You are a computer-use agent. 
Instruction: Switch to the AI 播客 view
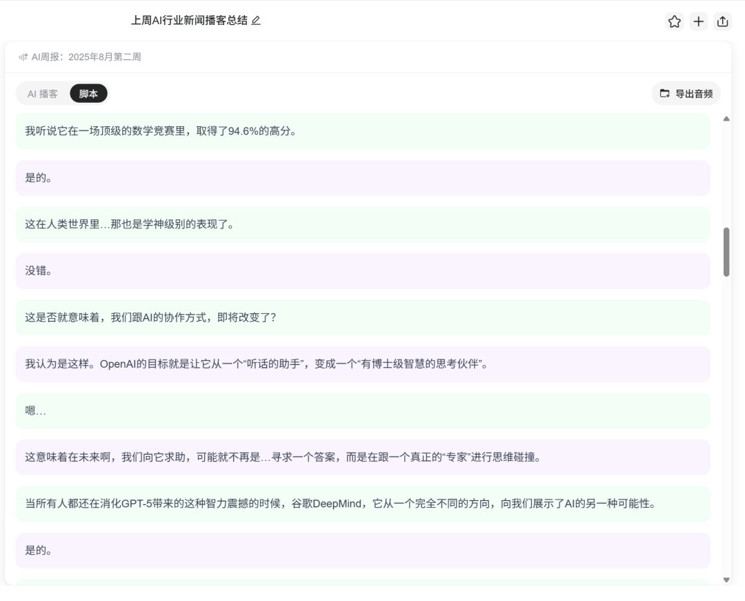(x=43, y=92)
